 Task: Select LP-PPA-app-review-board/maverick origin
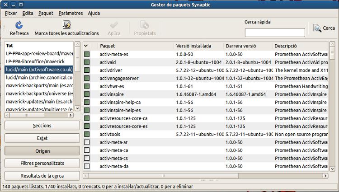39,54
